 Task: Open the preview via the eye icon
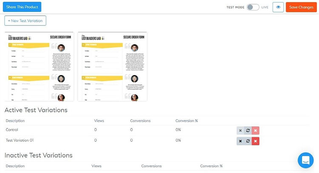pyautogui.click(x=278, y=7)
